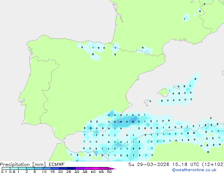Viewport: 224px width, 173px height.
Task: Select the 2–5 mm legend color swatch
Action: coord(30,168)
